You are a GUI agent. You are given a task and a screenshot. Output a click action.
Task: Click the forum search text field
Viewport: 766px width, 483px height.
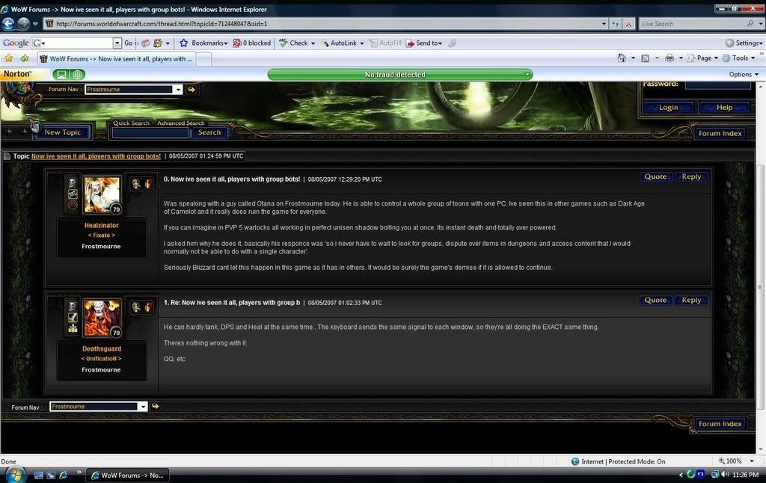[x=150, y=132]
